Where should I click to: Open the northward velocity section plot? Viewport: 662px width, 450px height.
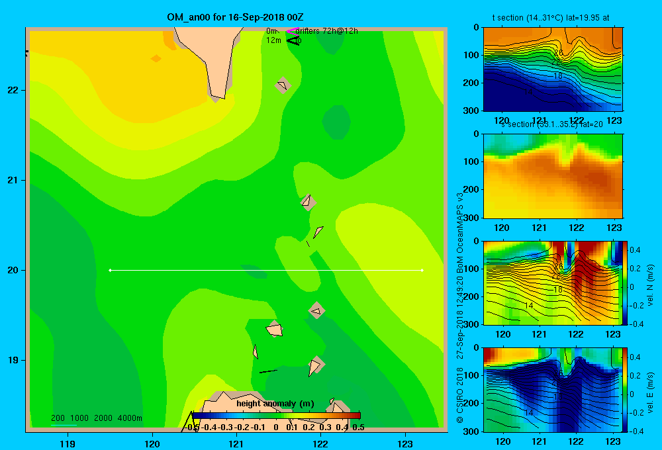point(553,283)
